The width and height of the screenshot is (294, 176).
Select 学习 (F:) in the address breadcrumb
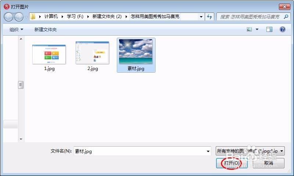[x=75, y=16]
